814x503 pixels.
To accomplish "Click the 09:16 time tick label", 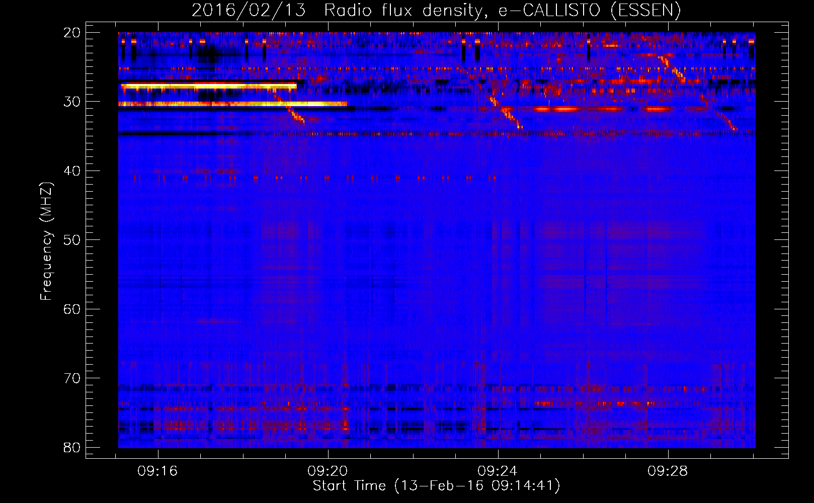I will 158,471.
